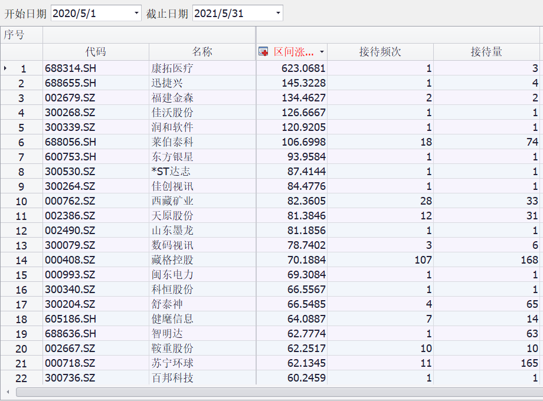Select row number 22

coord(21,378)
